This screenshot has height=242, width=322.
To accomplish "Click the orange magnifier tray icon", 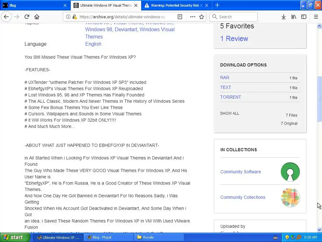I will click(299, 237).
